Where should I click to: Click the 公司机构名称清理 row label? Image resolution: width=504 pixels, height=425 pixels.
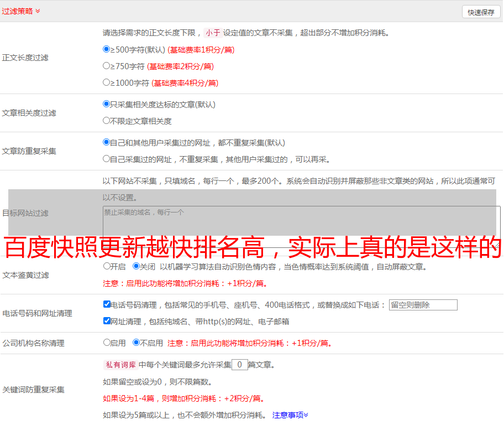(x=33, y=343)
